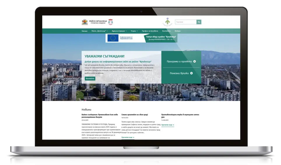281x165 pixels.
Task: Follow Прочетете още under Противопожарни мерки article
Action: 167,125
